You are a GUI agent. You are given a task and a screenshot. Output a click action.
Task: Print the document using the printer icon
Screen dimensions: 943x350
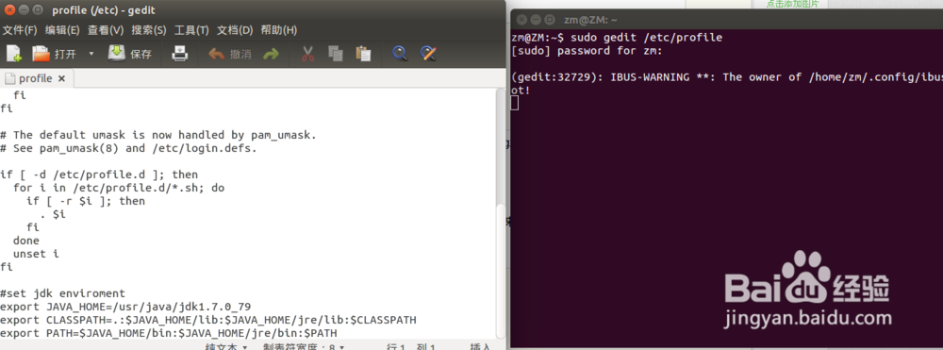180,54
